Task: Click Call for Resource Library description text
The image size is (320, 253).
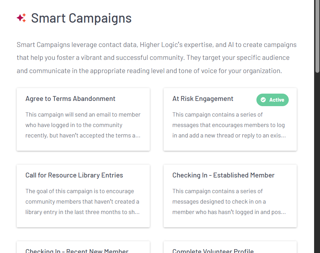Action: click(82, 201)
